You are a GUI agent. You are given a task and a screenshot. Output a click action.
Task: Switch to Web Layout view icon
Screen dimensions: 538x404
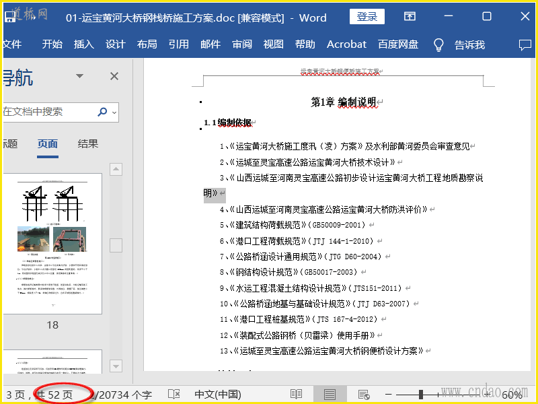tap(364, 395)
